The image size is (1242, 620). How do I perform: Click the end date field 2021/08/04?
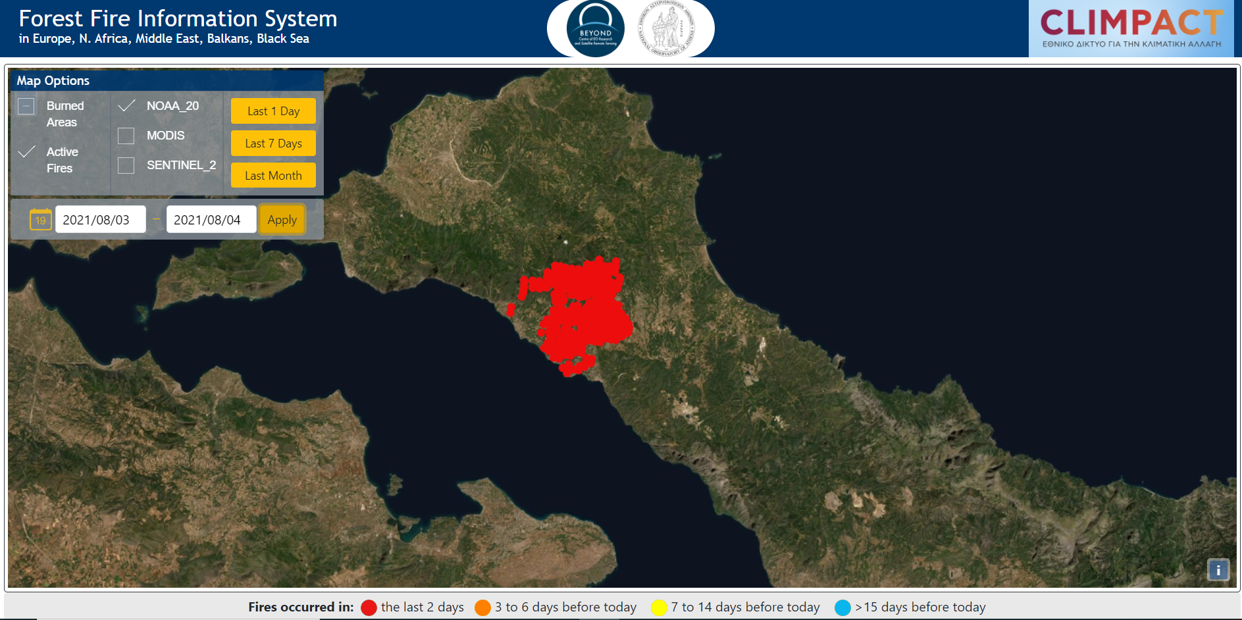click(211, 220)
